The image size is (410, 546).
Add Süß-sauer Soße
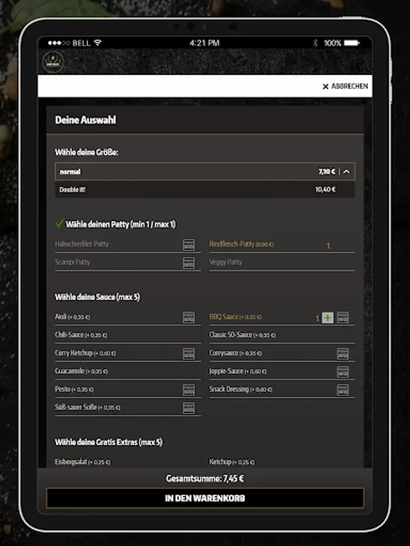click(87, 407)
